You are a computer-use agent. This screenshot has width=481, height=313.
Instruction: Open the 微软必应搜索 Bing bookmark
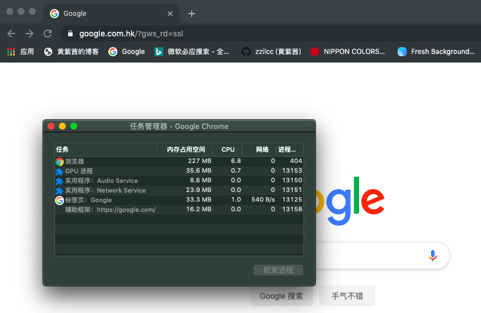[192, 52]
